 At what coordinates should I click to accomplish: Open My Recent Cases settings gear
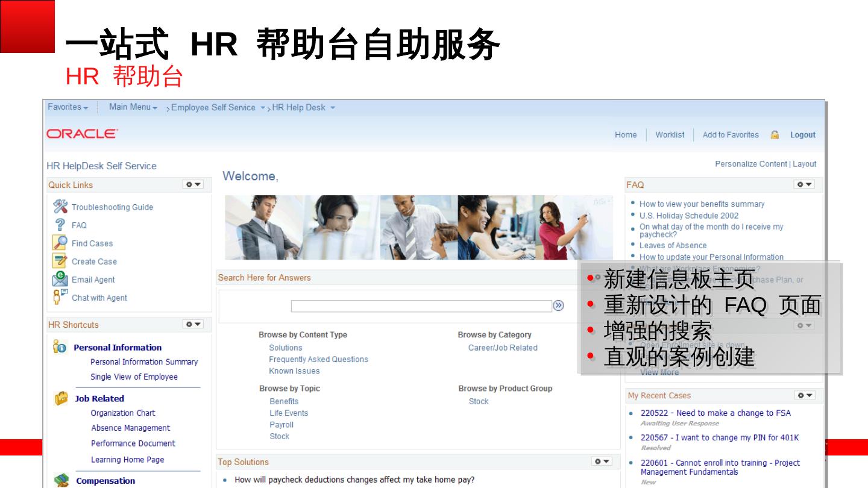tap(804, 395)
